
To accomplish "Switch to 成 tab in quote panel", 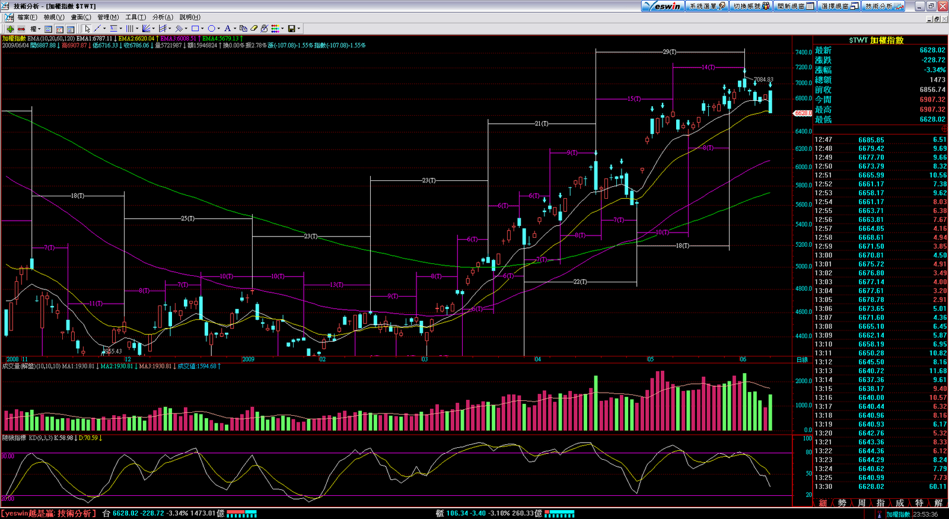I will tap(900, 503).
